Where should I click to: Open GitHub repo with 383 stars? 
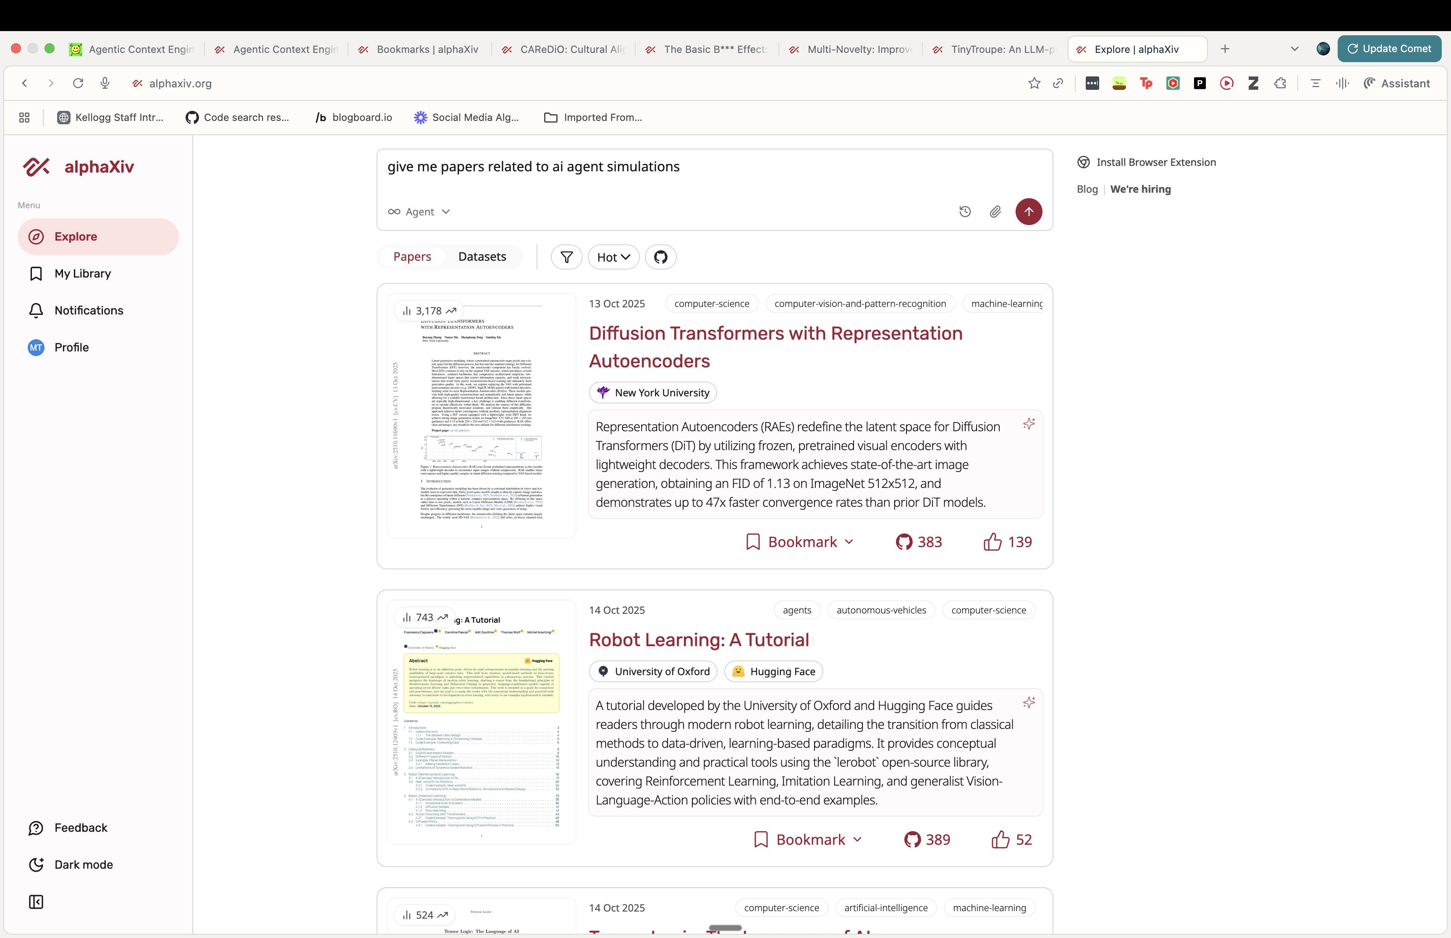pyautogui.click(x=918, y=542)
